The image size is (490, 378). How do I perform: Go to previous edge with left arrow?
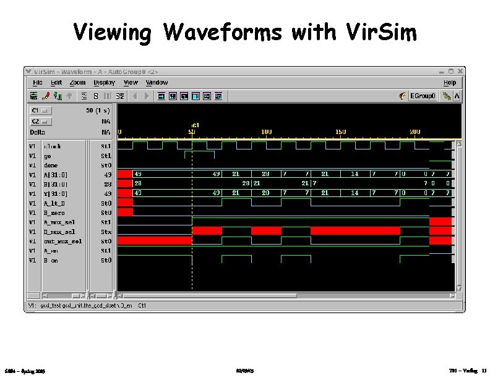(x=135, y=96)
